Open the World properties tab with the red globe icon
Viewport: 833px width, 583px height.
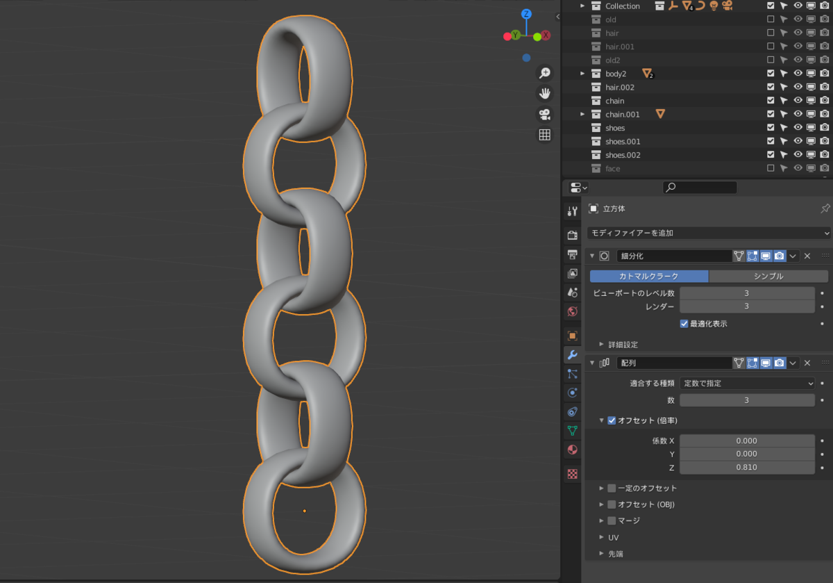pos(572,311)
